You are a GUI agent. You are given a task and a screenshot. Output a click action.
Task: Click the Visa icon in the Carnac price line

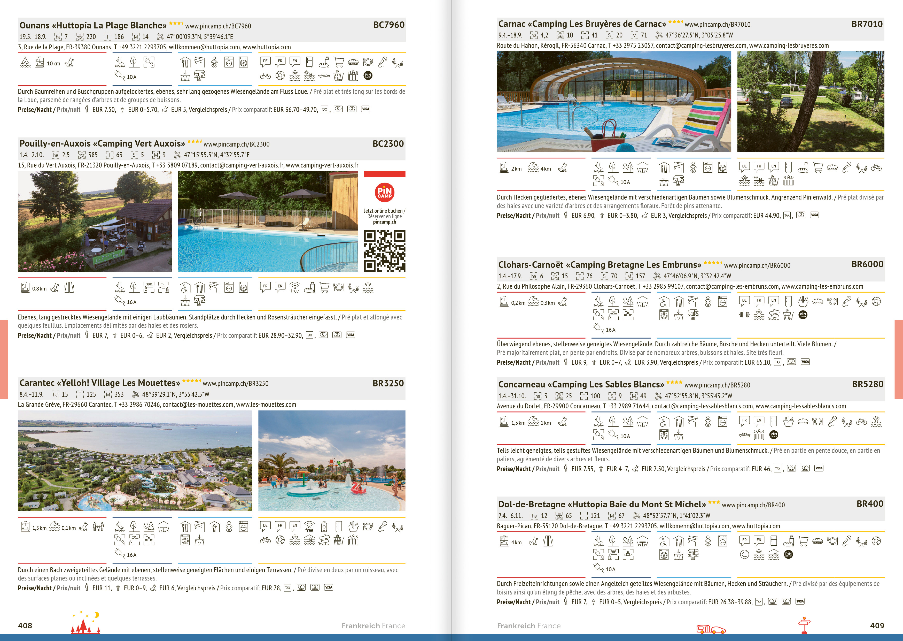(x=814, y=215)
